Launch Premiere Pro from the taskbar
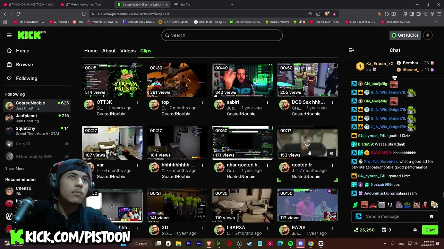444x249 pixels. [189, 243]
